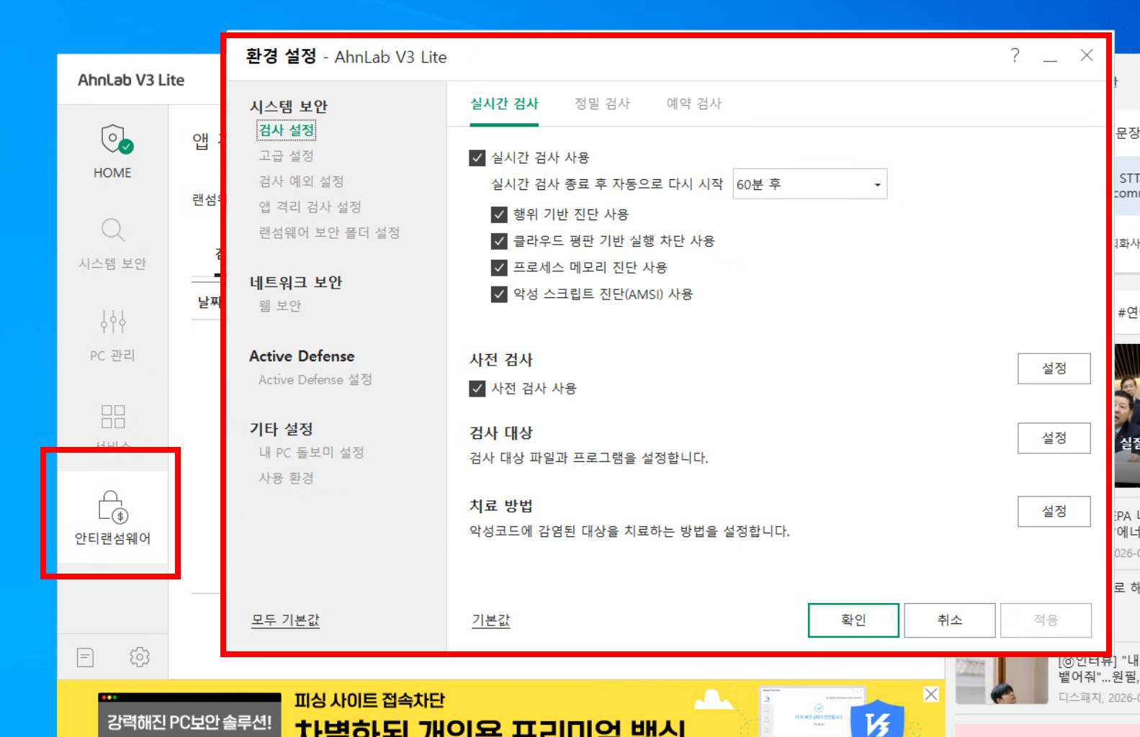Click 설정 button for 사전 검사
Screen dimensions: 1140x737
pyautogui.click(x=1054, y=368)
